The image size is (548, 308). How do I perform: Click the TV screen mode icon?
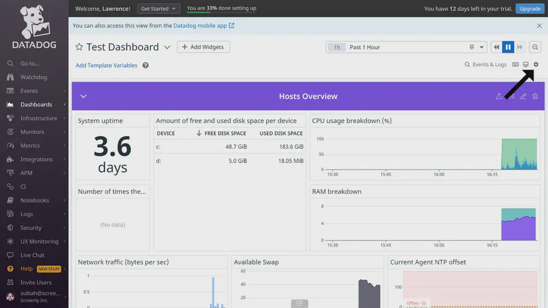525,64
